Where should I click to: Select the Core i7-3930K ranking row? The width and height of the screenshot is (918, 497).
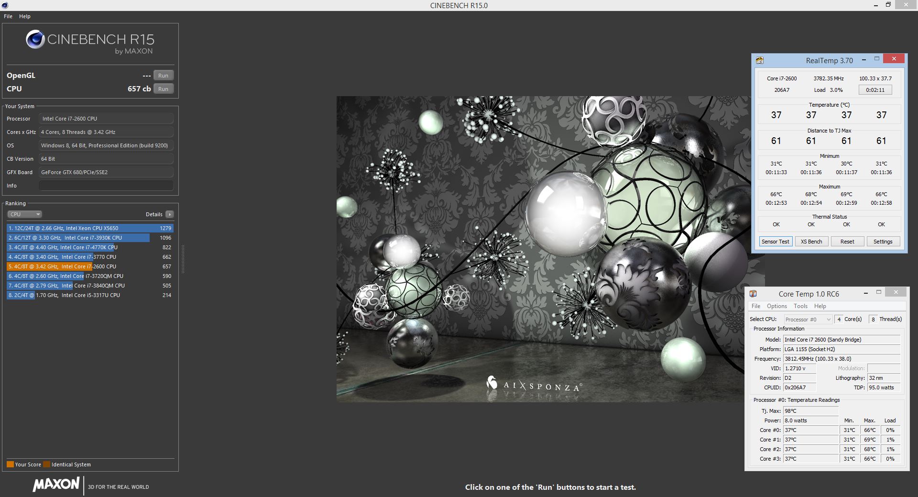[x=90, y=238]
